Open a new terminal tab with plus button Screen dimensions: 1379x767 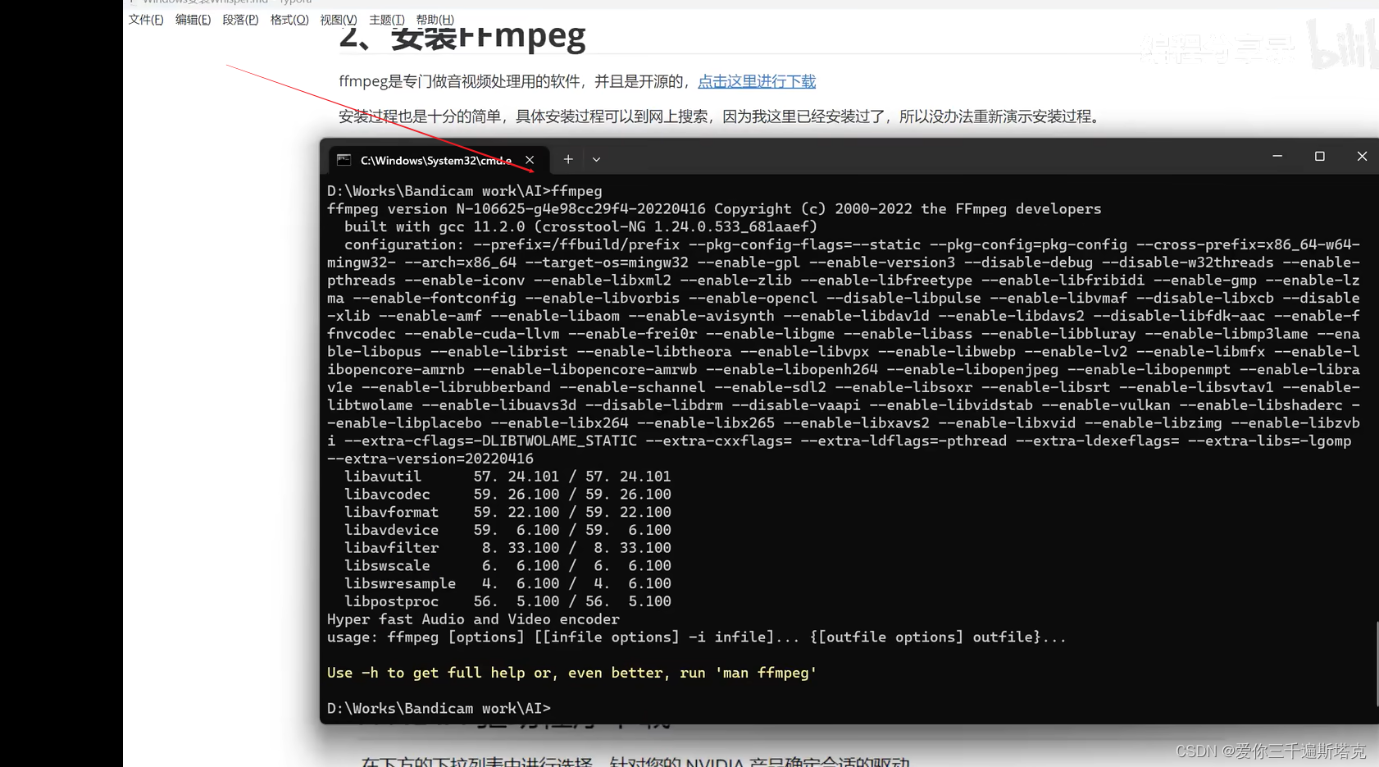pyautogui.click(x=567, y=159)
